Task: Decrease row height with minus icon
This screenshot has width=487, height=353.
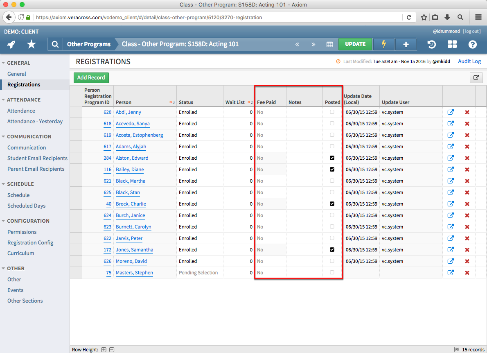Action: click(112, 350)
